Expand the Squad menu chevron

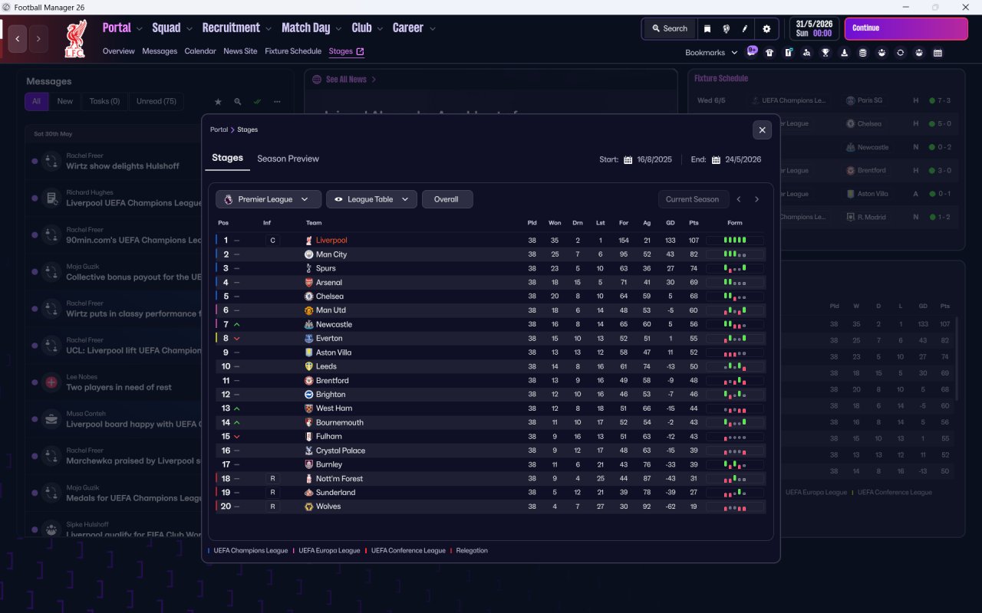(189, 29)
